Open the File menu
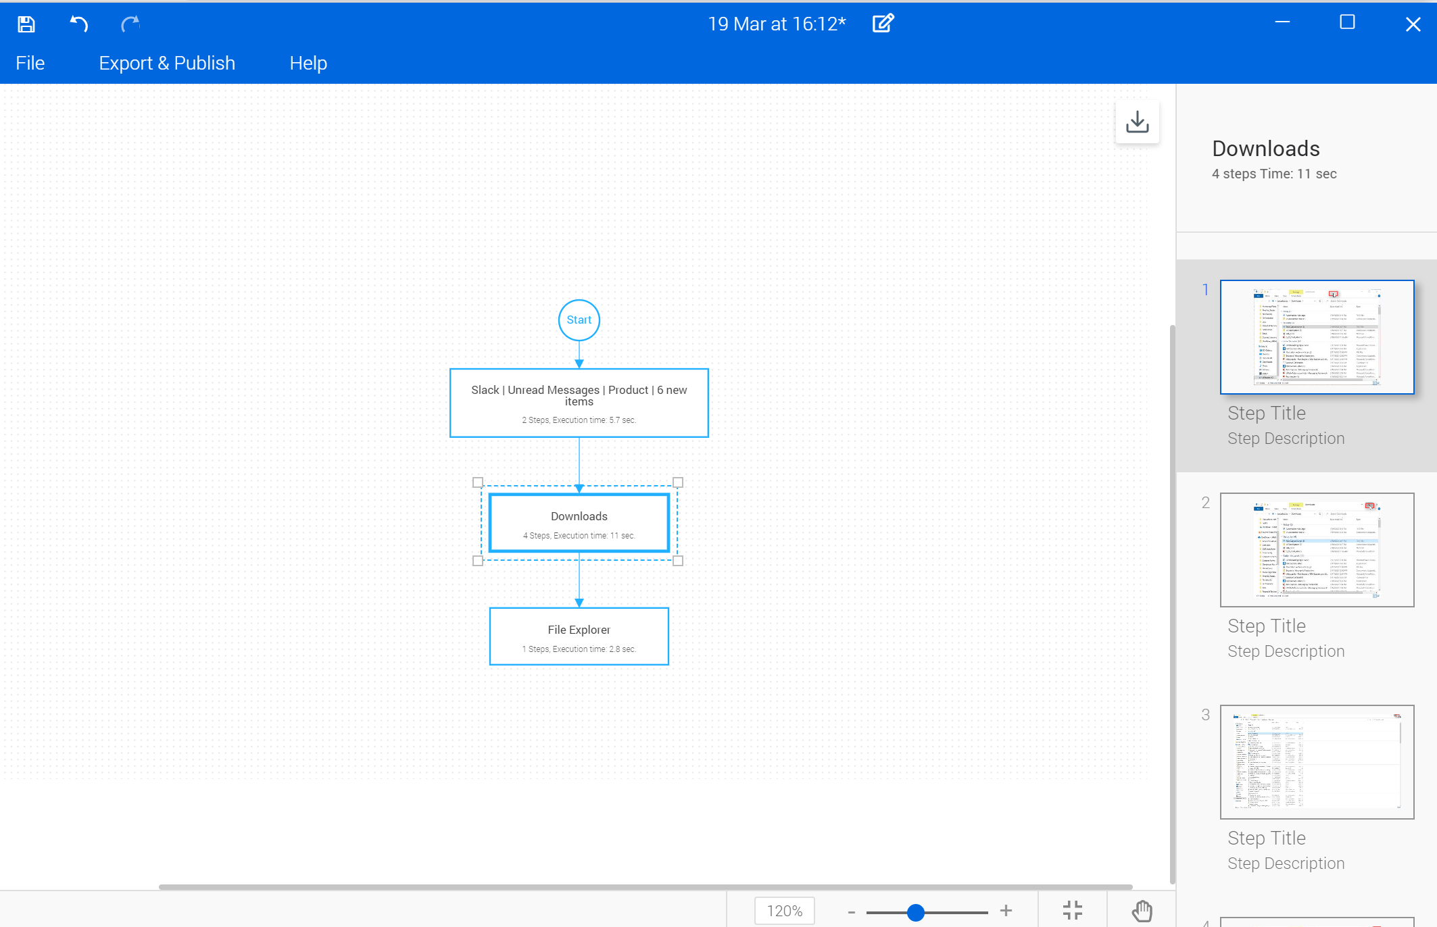The image size is (1437, 927). point(30,64)
